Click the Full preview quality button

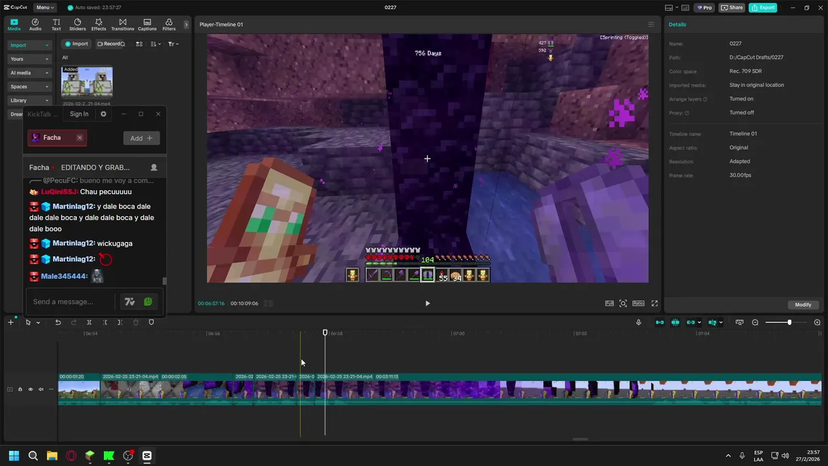point(609,303)
